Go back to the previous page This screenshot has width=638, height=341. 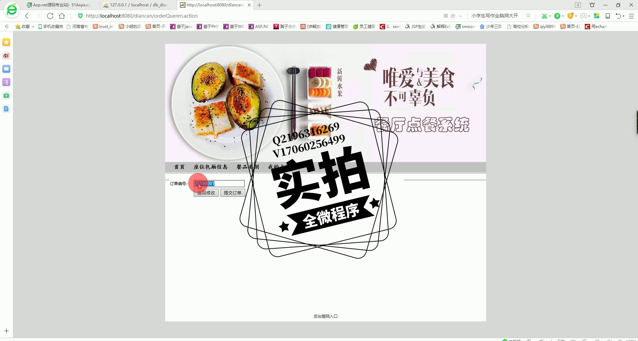(x=27, y=16)
